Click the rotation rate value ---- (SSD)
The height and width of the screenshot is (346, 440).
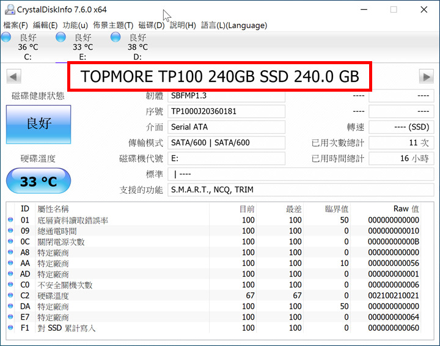point(402,127)
